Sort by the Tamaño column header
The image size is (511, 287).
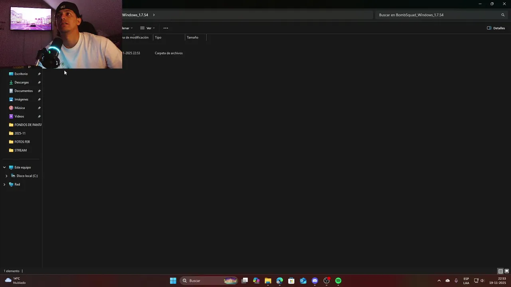click(x=196, y=37)
